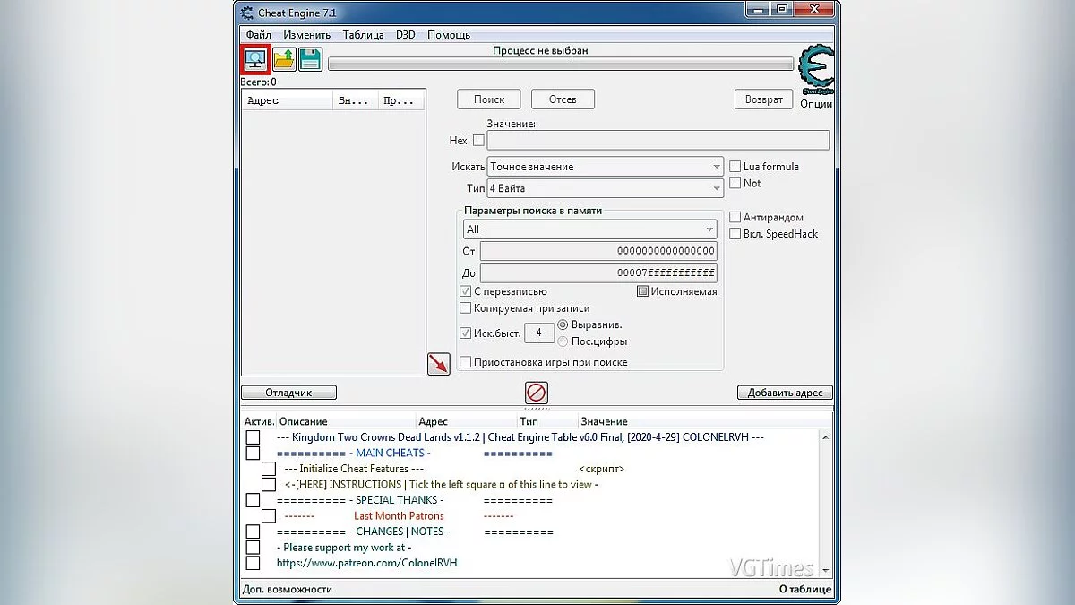Open memory region All dropdown
Viewport: 1075px width, 605px height.
[x=589, y=229]
